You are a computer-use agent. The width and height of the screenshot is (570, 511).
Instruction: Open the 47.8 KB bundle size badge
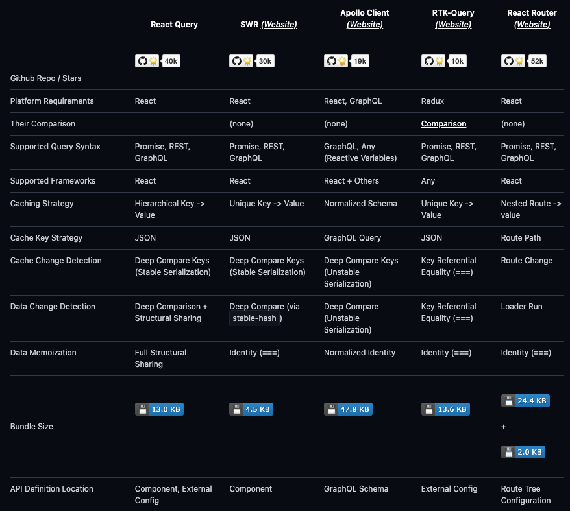[x=348, y=409]
